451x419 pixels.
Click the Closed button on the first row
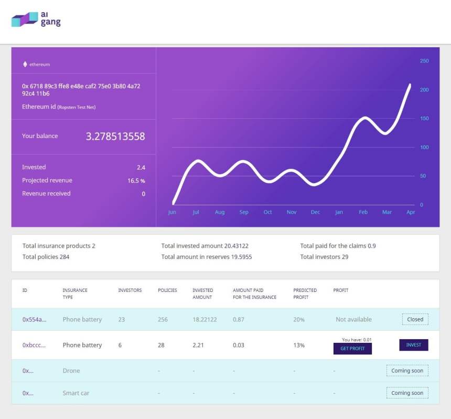click(x=415, y=319)
